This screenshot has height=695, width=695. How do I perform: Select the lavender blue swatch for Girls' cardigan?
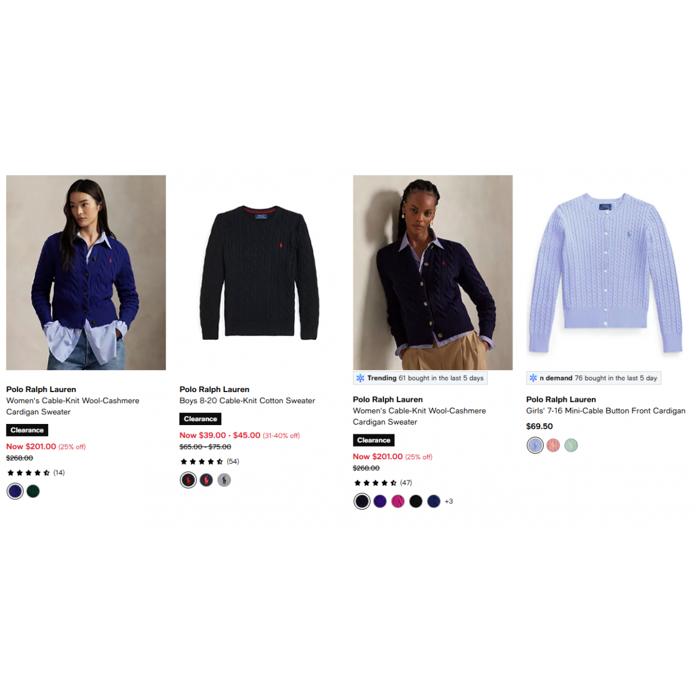tap(535, 445)
